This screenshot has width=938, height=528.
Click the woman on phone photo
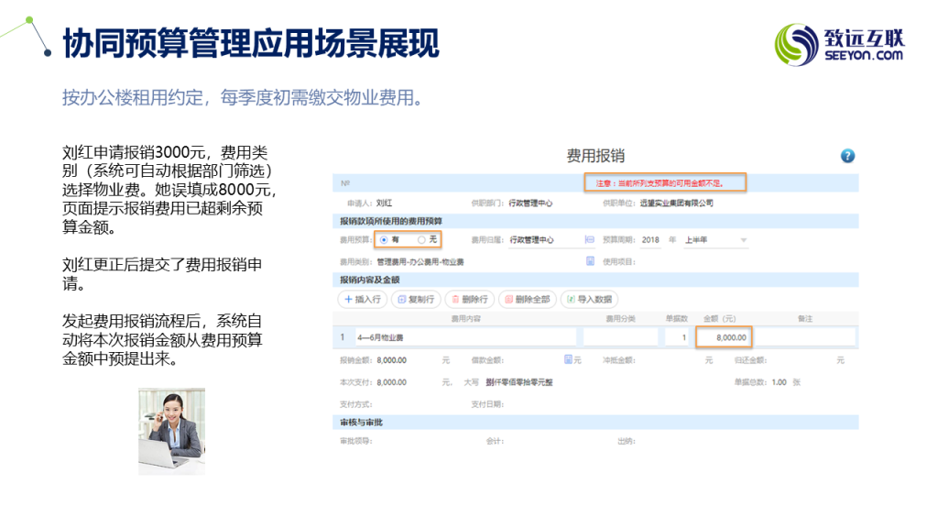tap(171, 431)
